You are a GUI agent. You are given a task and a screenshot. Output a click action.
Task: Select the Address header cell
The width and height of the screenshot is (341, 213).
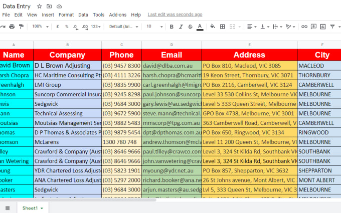pyautogui.click(x=249, y=55)
